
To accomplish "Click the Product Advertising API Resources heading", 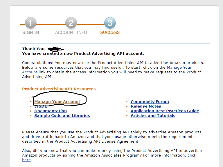I will 59,89.
